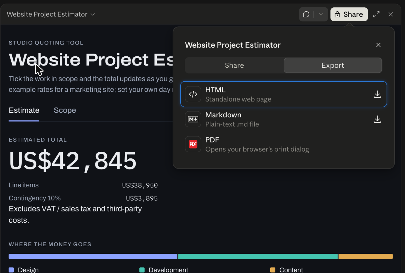Switch to the Scope tab

coord(65,110)
